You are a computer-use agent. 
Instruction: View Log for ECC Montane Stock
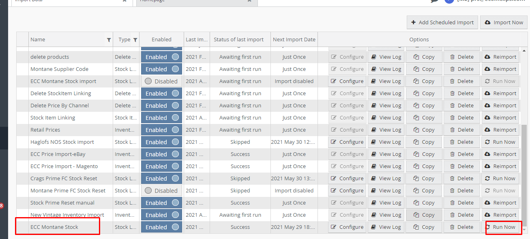(x=386, y=227)
